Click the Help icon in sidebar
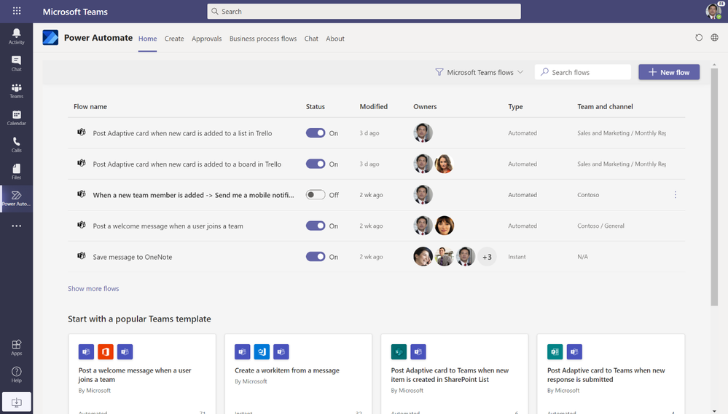This screenshot has height=414, width=728. pyautogui.click(x=16, y=375)
